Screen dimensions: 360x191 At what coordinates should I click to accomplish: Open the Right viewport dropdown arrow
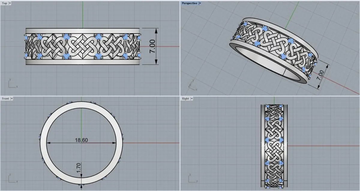[x=192, y=99]
